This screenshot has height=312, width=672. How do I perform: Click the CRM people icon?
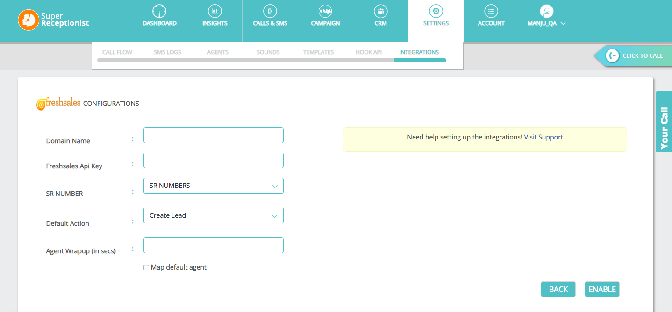[x=380, y=11]
